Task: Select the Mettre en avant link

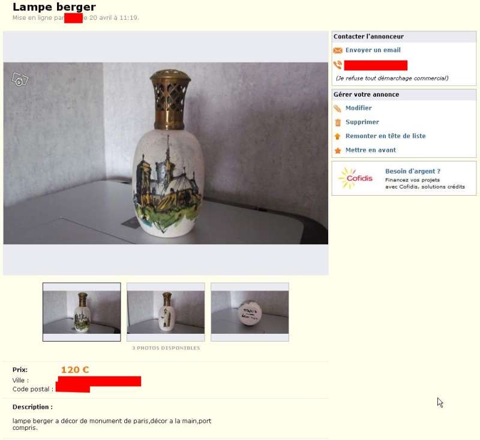Action: (370, 150)
